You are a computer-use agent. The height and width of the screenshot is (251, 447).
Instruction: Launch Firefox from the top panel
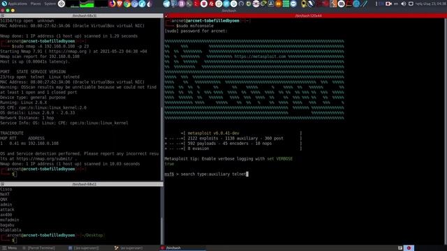pyautogui.click(x=112, y=3)
